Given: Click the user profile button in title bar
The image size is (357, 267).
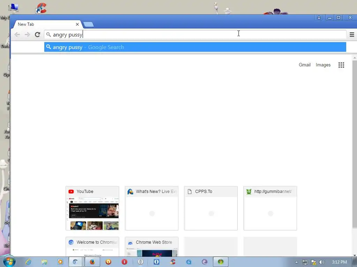Looking at the screenshot, I should pos(319,17).
